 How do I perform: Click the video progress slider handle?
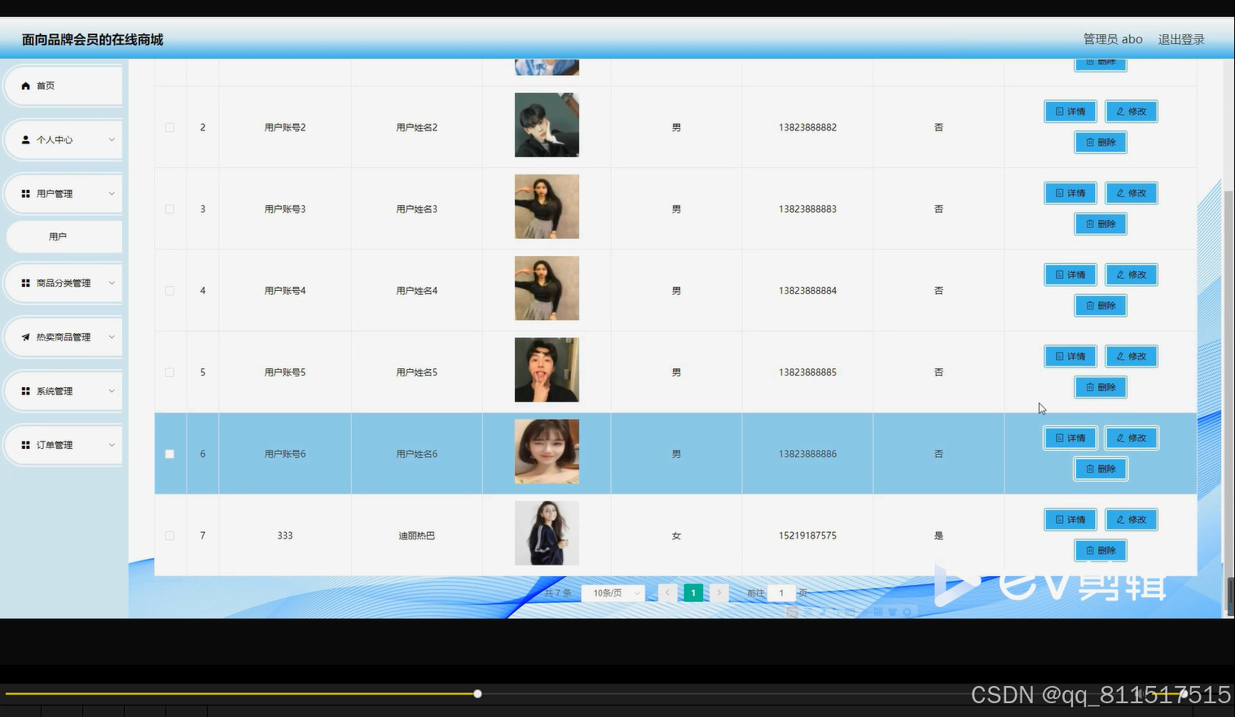click(x=477, y=694)
